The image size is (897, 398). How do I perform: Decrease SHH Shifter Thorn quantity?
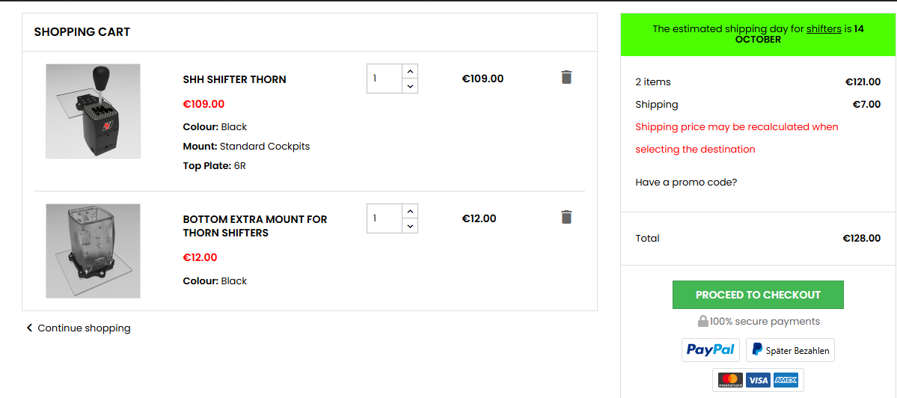pyautogui.click(x=409, y=86)
